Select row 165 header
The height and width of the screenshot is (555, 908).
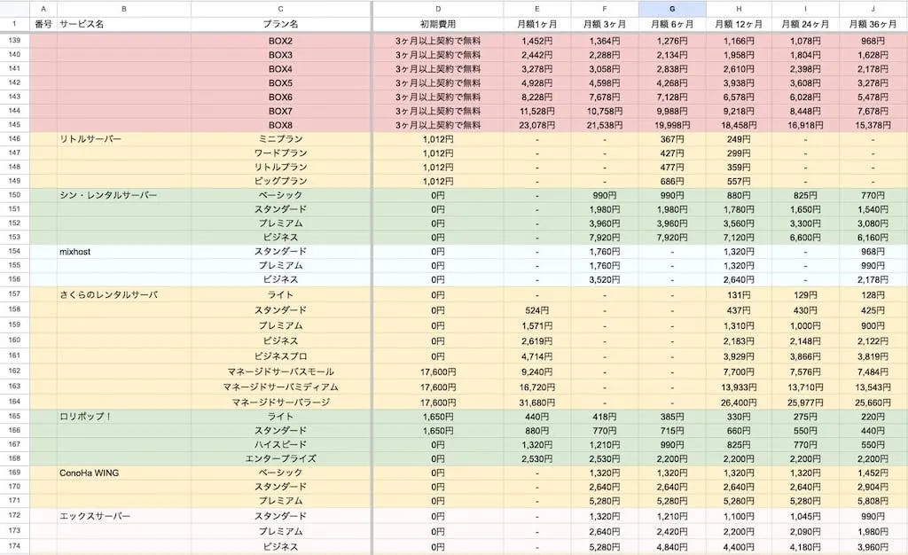14,416
